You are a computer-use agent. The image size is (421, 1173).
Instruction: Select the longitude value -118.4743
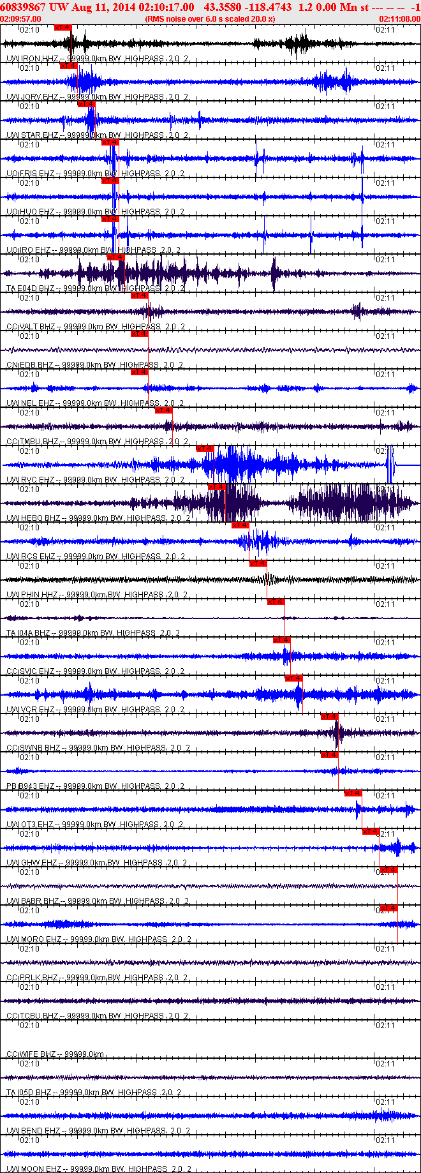pos(269,7)
